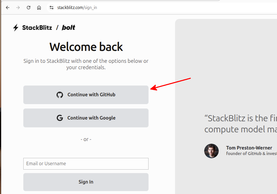Click the bolt wordmark next to StackBlitz
Viewport: 277px width, 194px height.
tap(68, 27)
